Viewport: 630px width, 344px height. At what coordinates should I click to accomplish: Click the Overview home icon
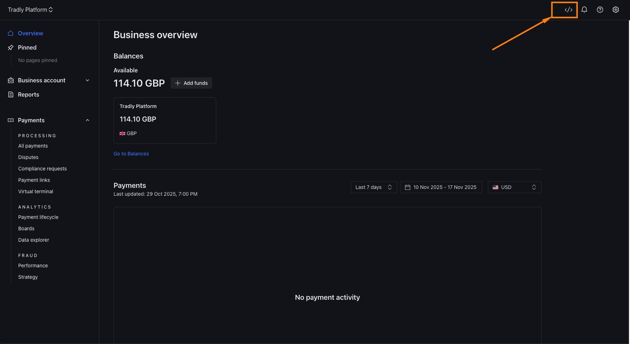[x=11, y=33]
